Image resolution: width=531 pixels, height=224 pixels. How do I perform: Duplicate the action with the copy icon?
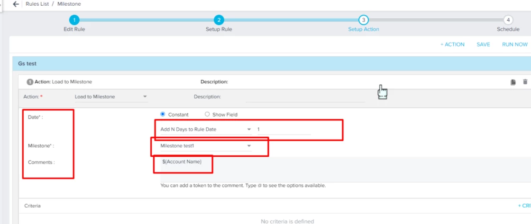pyautogui.click(x=513, y=82)
